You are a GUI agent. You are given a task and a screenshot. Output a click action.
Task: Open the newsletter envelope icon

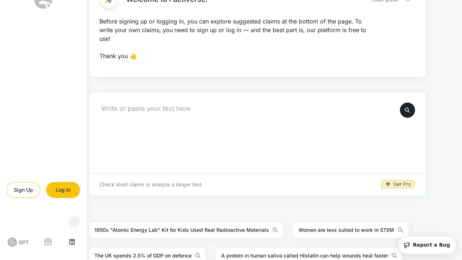click(x=48, y=242)
